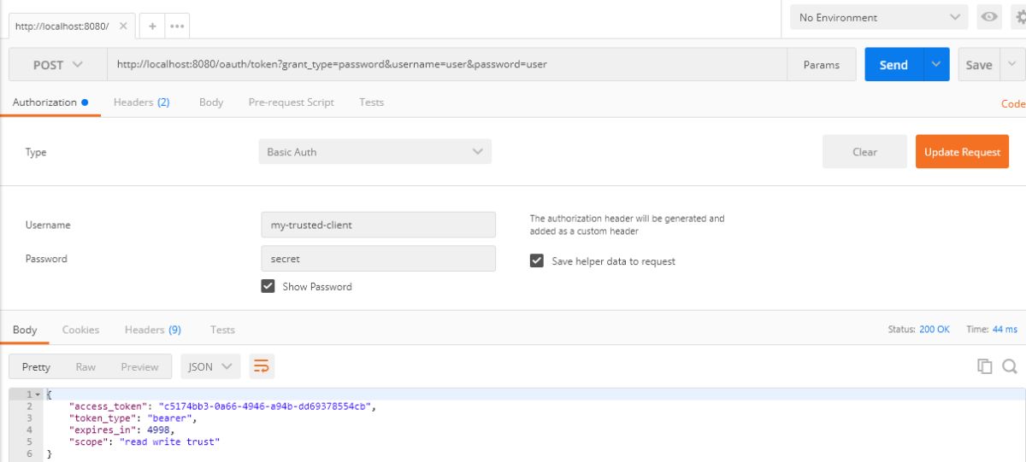Viewport: 1026px width, 462px height.
Task: Close the localhost:8080 request tab
Action: point(123,26)
